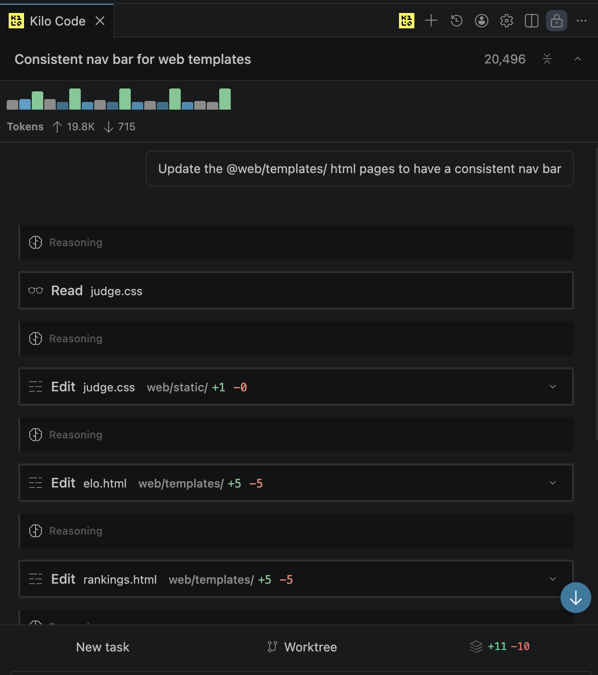The width and height of the screenshot is (598, 675).
Task: Click the Worktree branch icon
Action: 273,647
